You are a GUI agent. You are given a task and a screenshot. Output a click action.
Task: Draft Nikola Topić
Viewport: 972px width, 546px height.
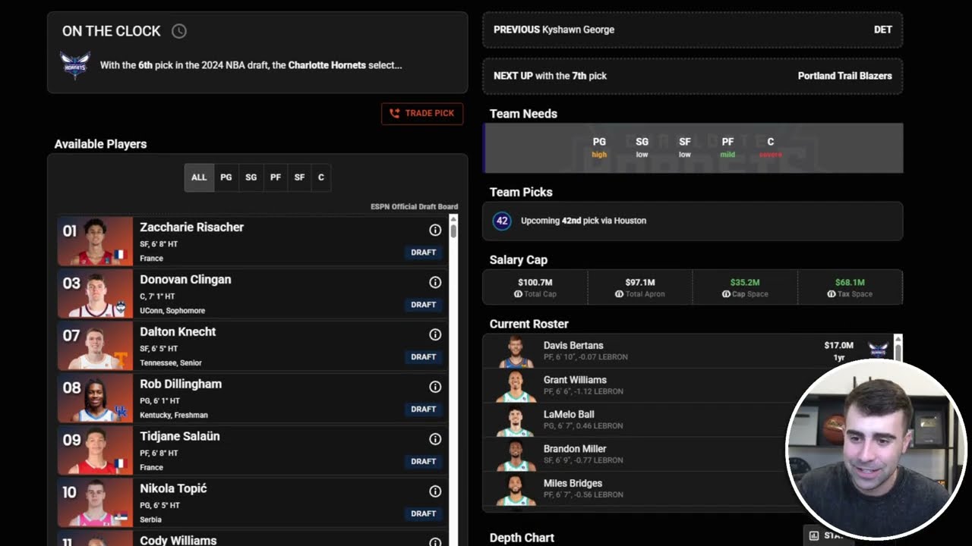(424, 514)
